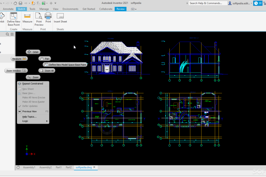The height and width of the screenshot is (177, 266).
Task: Choose Pan in the marking menu
Action: point(45,59)
